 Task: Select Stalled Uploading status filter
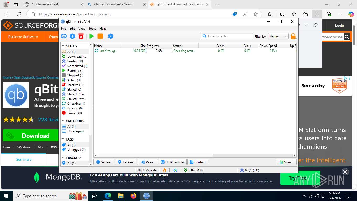pyautogui.click(x=75, y=94)
